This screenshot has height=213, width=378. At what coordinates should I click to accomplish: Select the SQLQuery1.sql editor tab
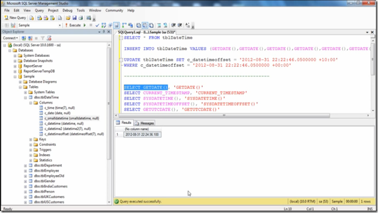click(x=147, y=32)
